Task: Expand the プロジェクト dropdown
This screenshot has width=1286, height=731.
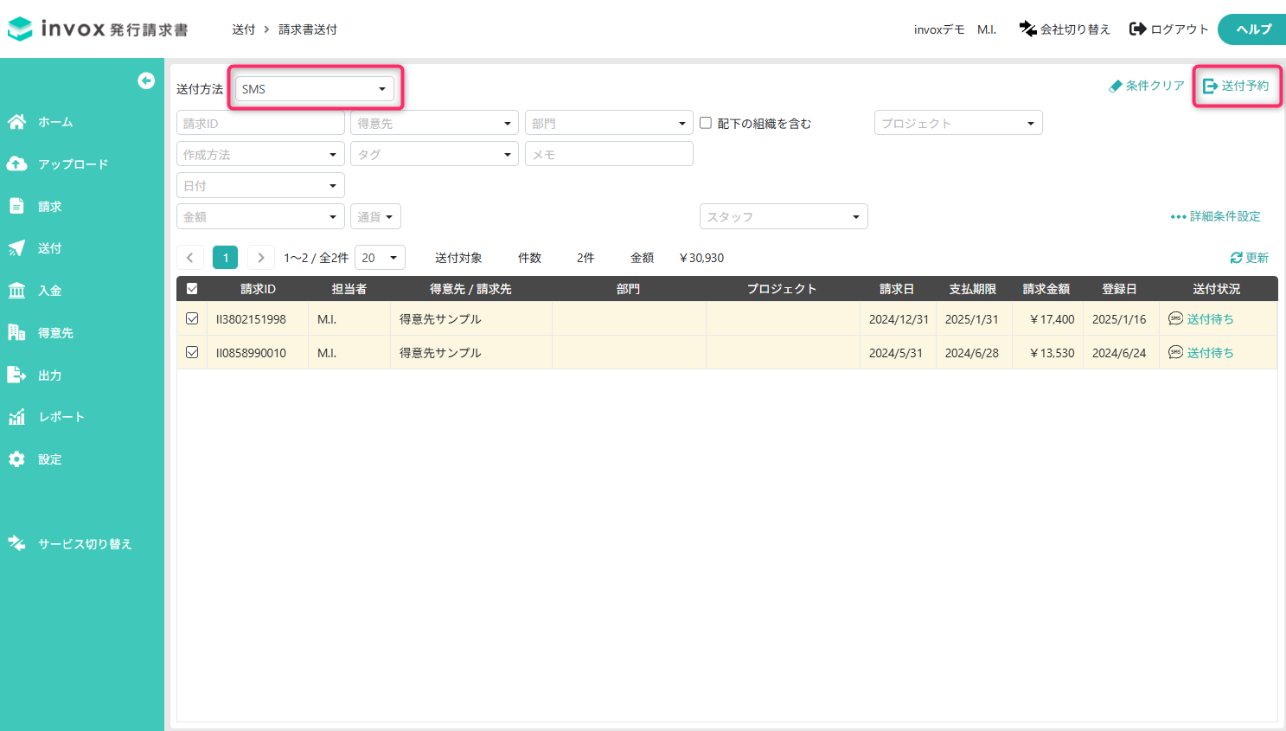Action: [x=958, y=123]
